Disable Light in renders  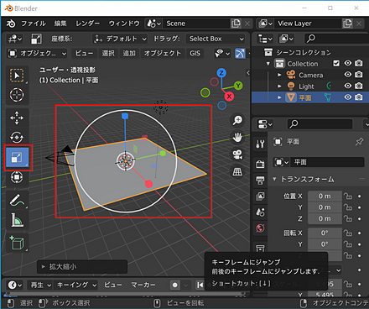click(x=359, y=86)
